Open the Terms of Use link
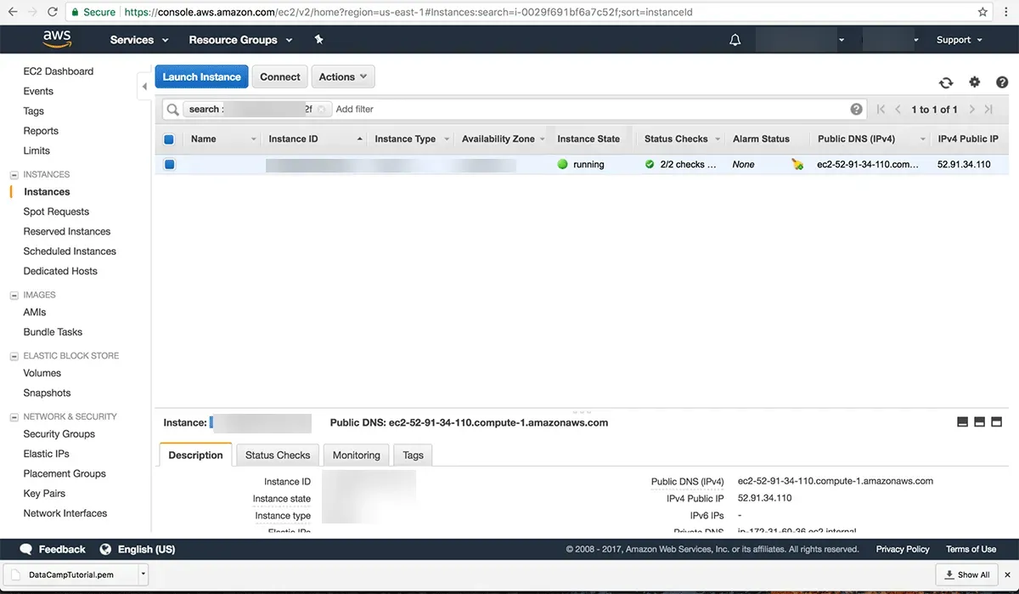 (971, 549)
